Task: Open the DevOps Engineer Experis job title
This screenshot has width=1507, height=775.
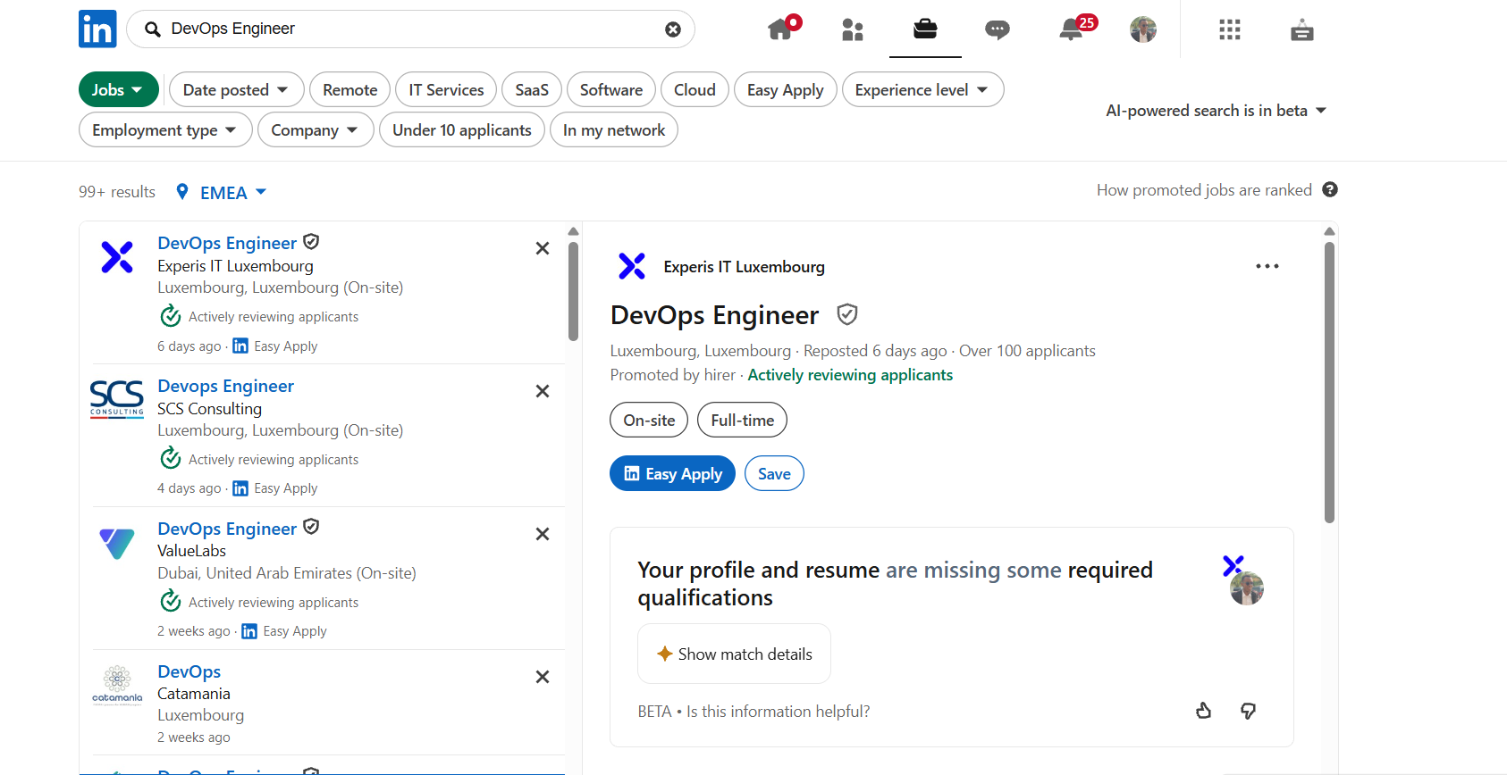Action: click(x=227, y=243)
